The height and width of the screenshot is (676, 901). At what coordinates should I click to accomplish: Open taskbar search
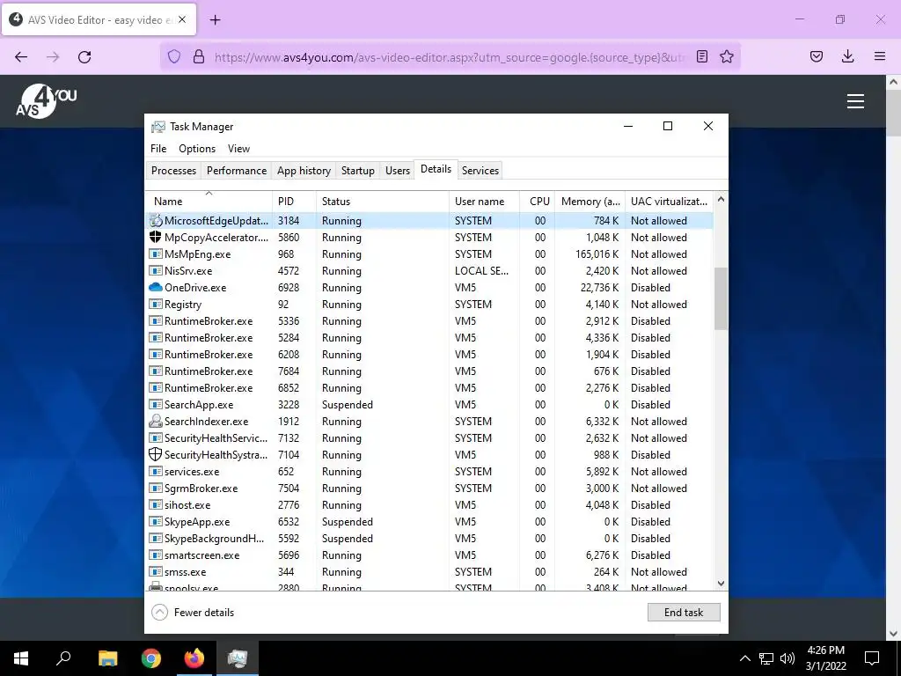(63, 658)
